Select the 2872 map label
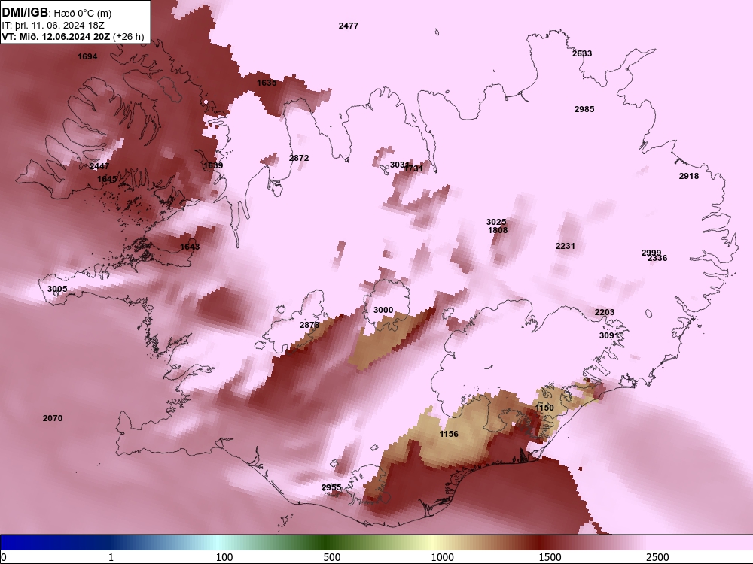 click(x=299, y=158)
